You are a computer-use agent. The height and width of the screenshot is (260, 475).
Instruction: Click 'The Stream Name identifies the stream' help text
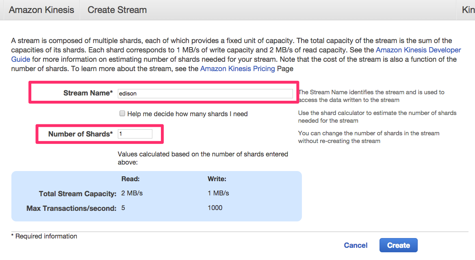click(371, 96)
